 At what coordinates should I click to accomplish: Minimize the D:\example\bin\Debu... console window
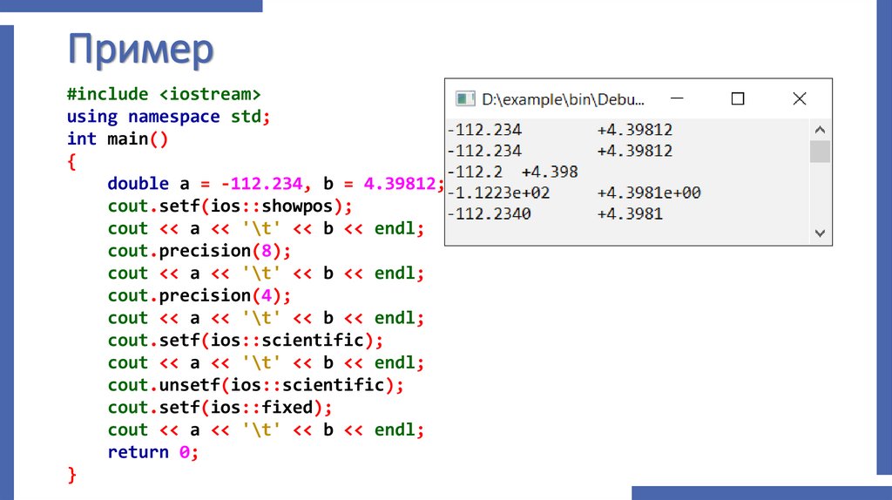point(677,98)
